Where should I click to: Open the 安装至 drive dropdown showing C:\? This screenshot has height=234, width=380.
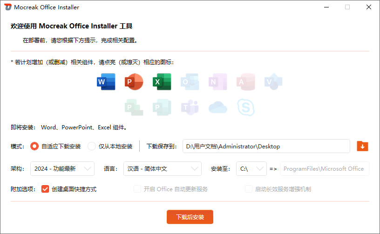click(251, 169)
